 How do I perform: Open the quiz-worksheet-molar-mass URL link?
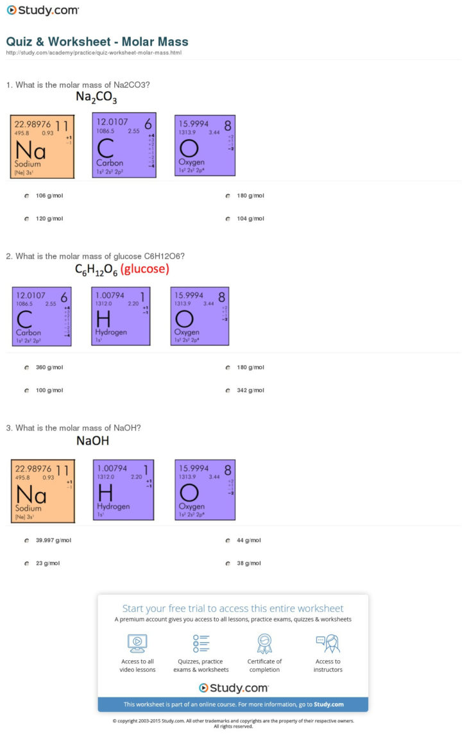[x=94, y=53]
